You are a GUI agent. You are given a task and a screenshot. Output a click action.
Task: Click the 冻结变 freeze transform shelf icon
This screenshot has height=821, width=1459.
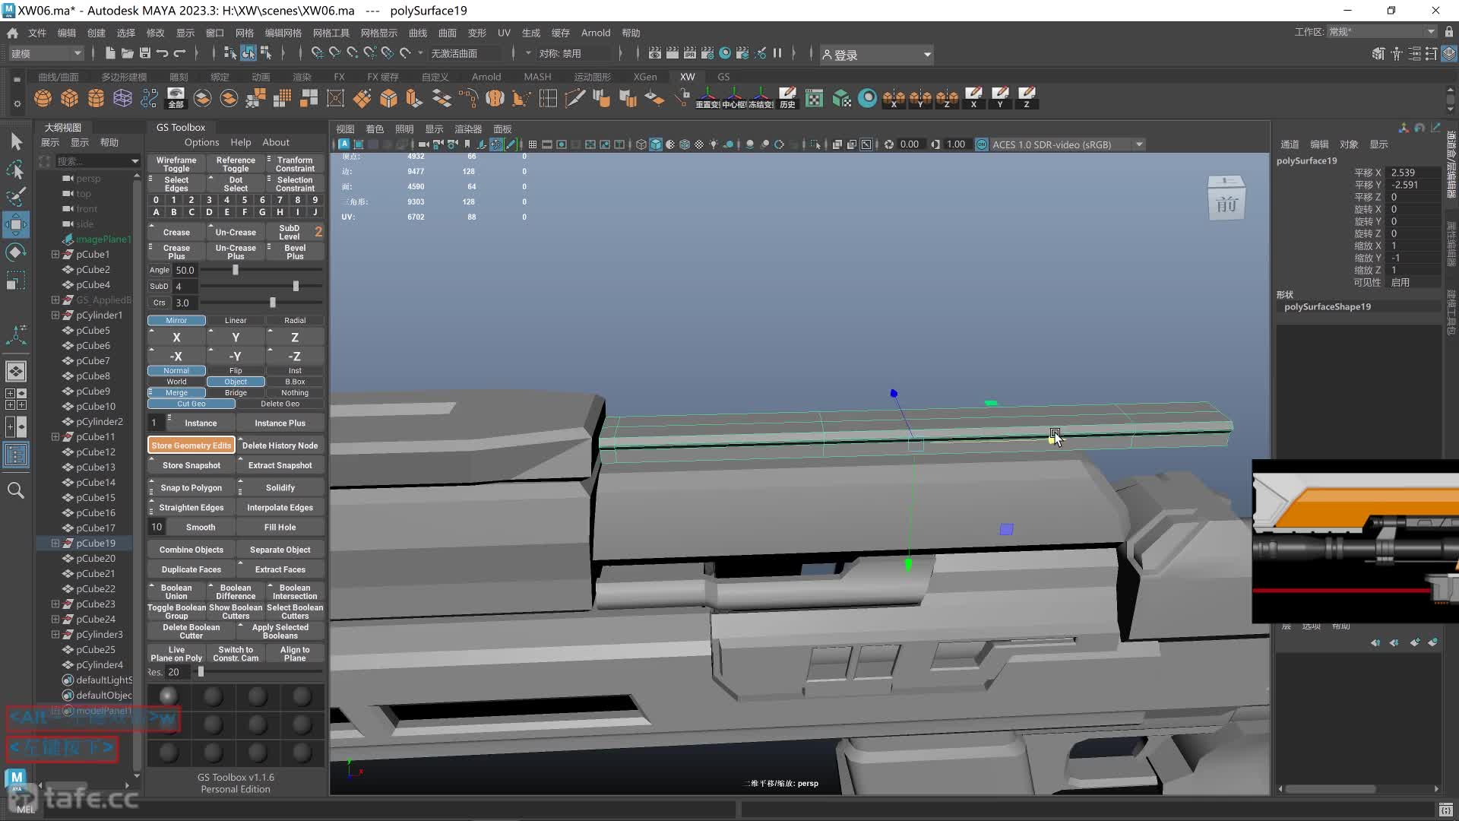point(761,98)
